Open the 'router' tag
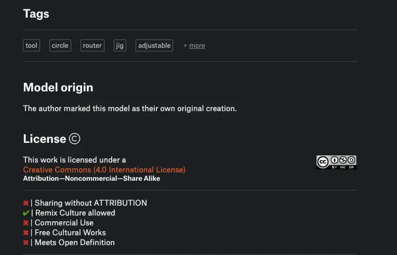This screenshot has width=397, height=255. click(92, 46)
